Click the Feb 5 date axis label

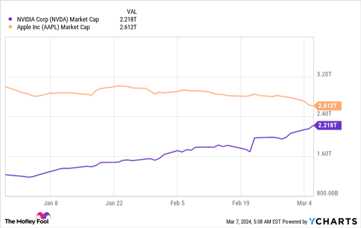click(x=177, y=203)
